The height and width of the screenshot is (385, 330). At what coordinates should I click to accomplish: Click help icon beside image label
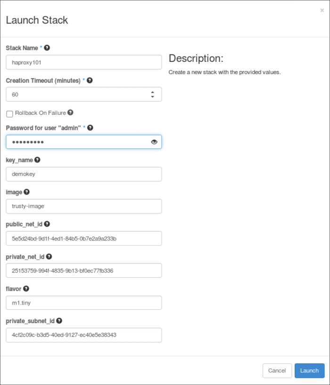[x=26, y=192]
